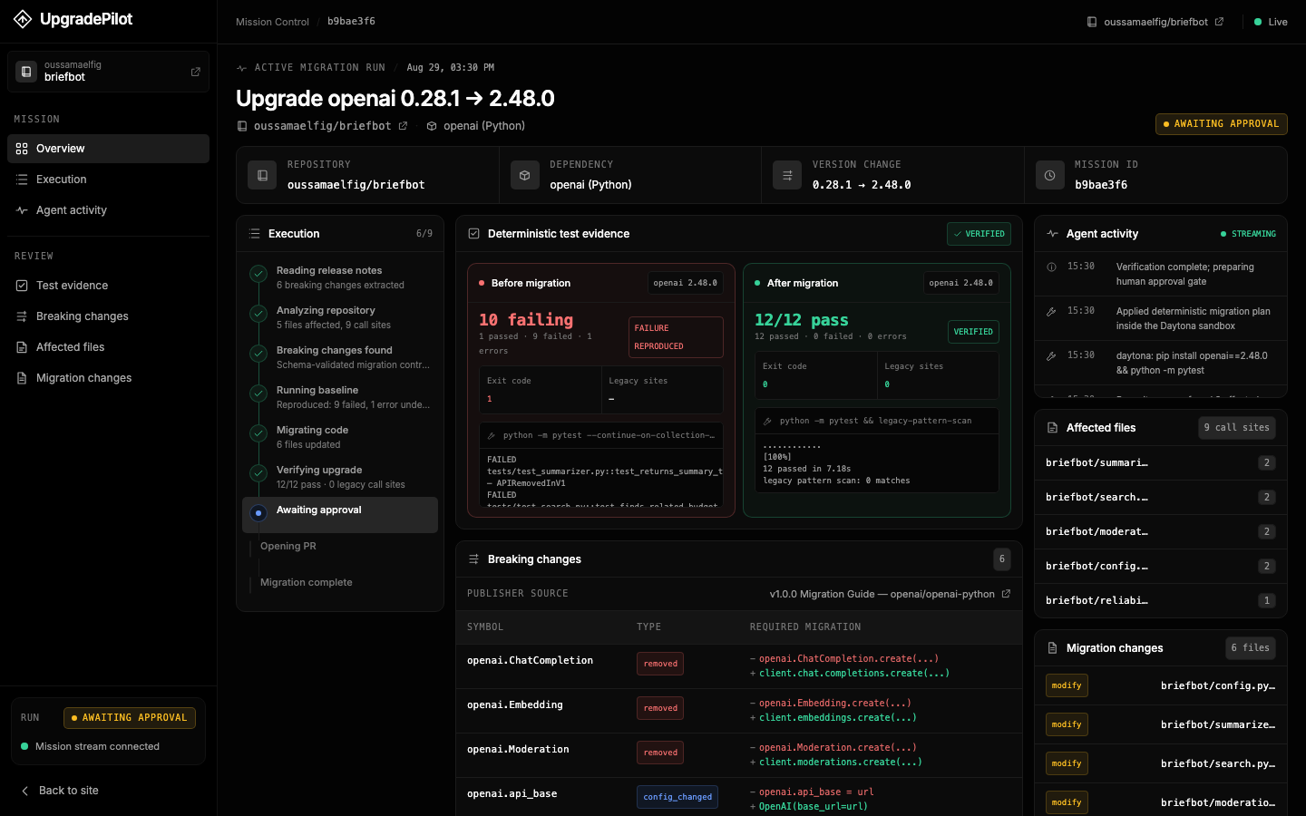The width and height of the screenshot is (1306, 816).
Task: Click the Verification complete activity entry
Action: [x=1161, y=274]
